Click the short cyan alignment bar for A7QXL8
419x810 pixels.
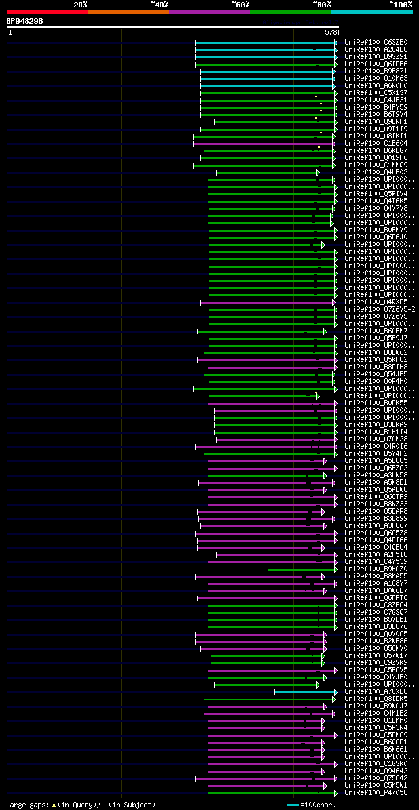[x=306, y=692]
